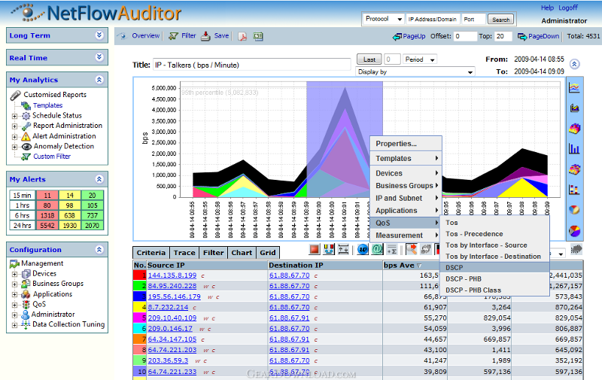Click the 15 min yellow alert cell 14
The height and width of the screenshot is (380, 602).
point(69,196)
